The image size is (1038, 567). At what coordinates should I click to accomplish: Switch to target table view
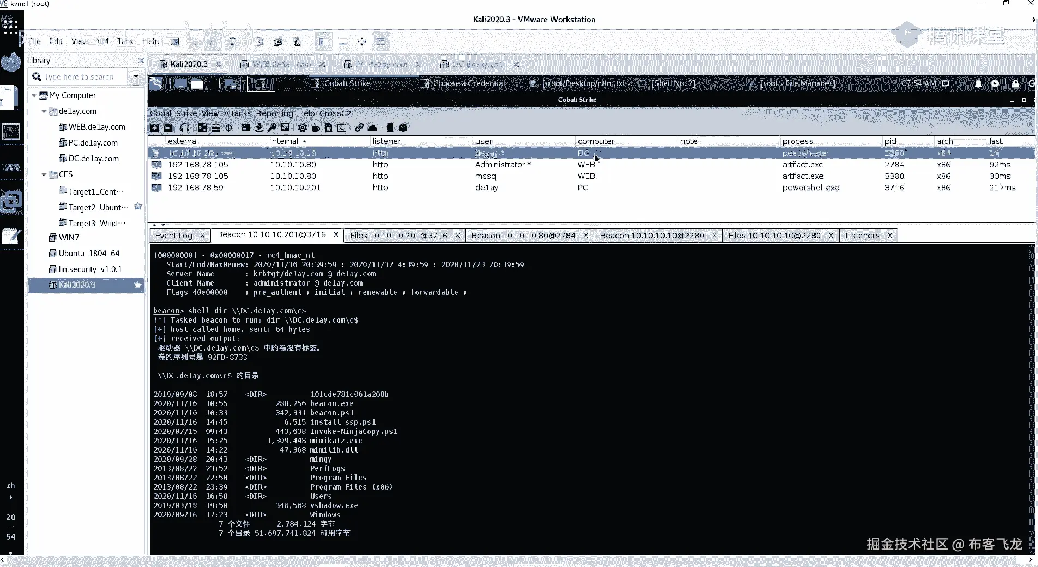tap(229, 128)
